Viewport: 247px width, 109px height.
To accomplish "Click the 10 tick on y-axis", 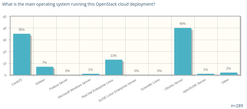I will (4, 64).
